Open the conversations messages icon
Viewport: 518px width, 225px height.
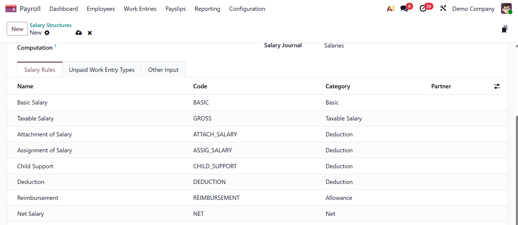click(404, 9)
